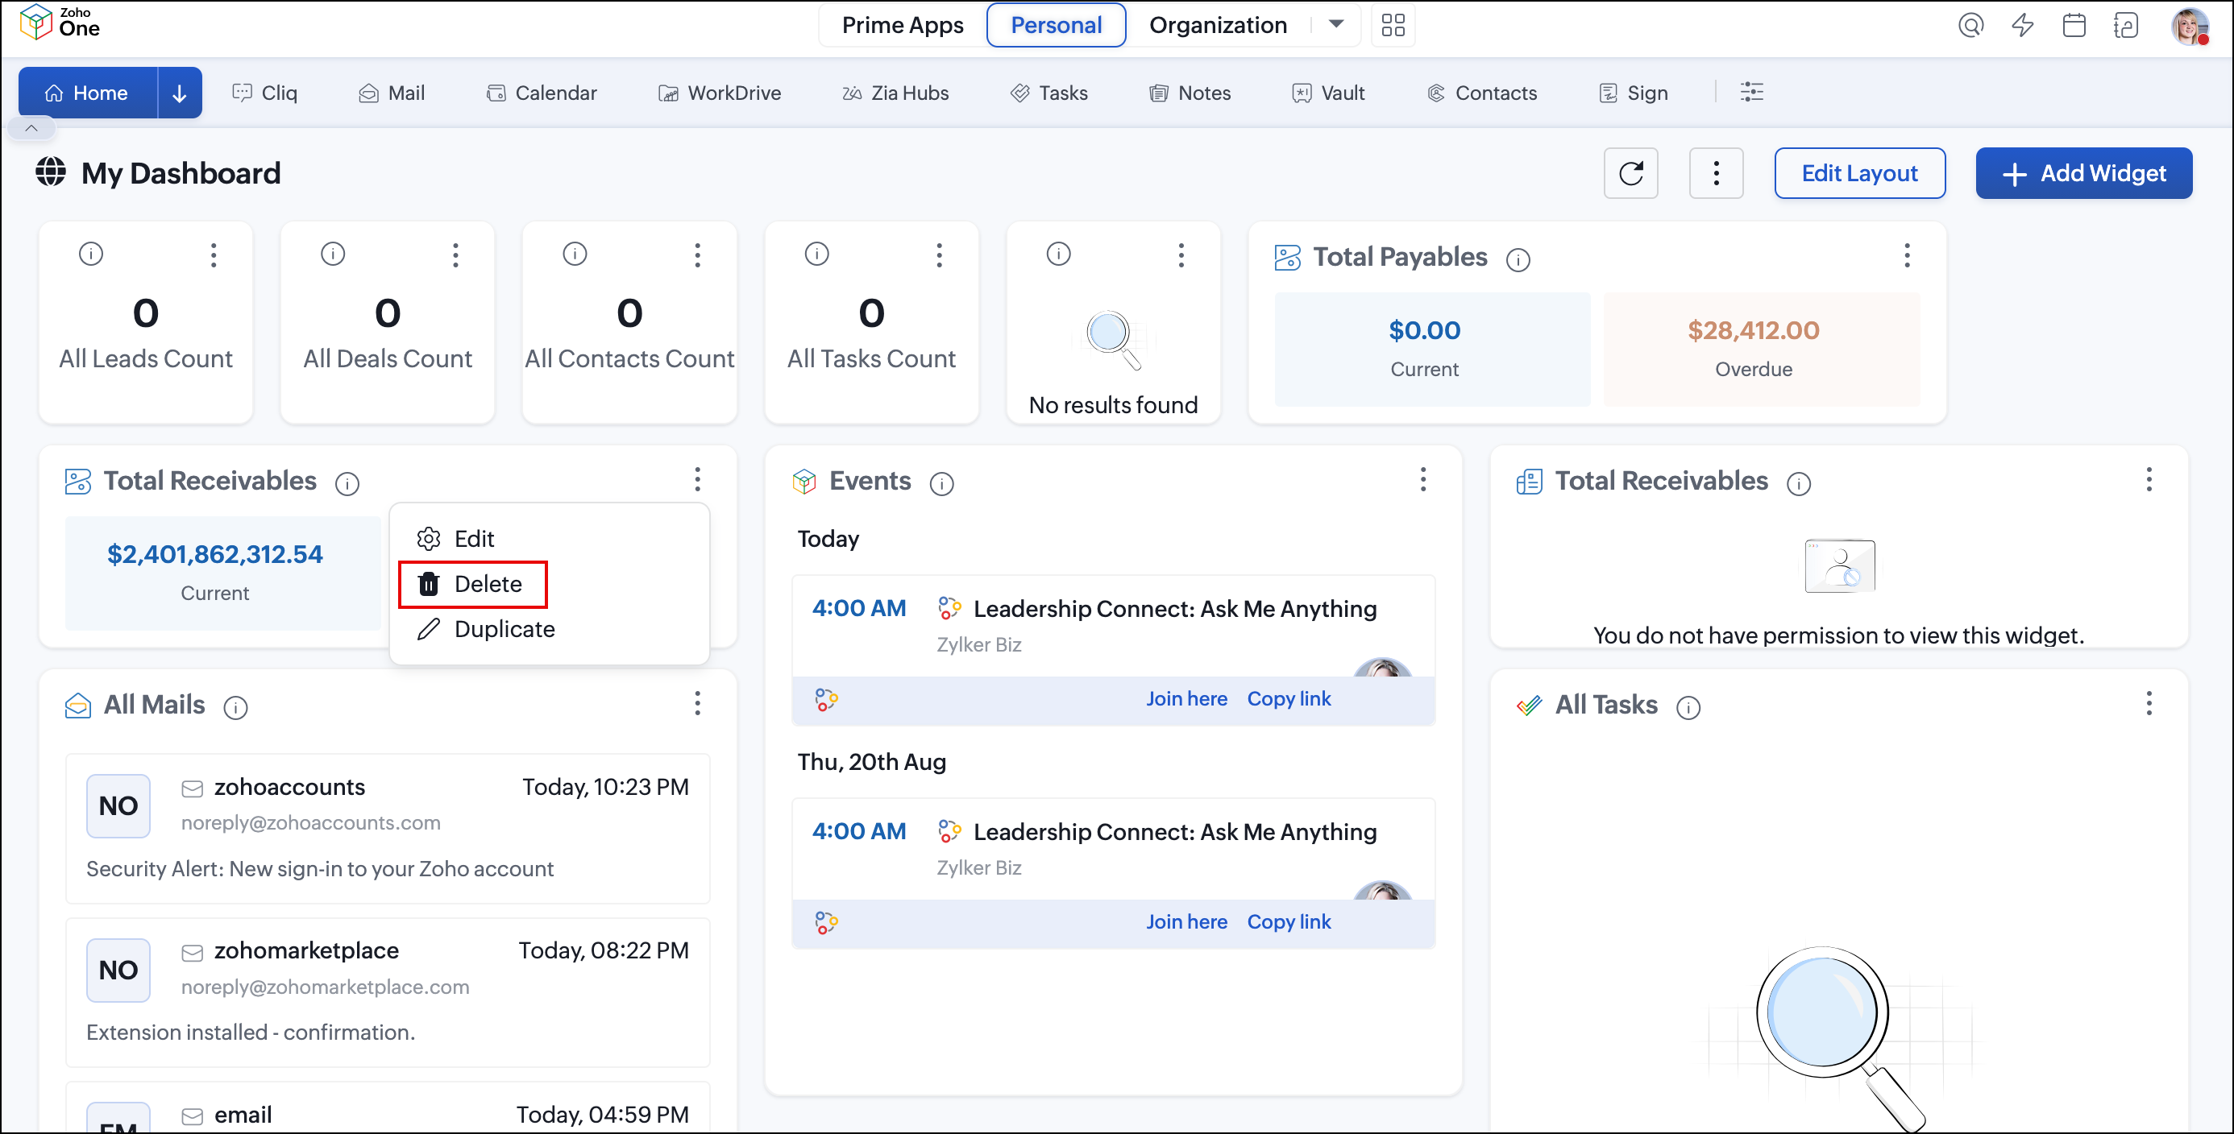Collapse the tab bar with chevron
This screenshot has height=1134, width=2234.
coord(31,128)
